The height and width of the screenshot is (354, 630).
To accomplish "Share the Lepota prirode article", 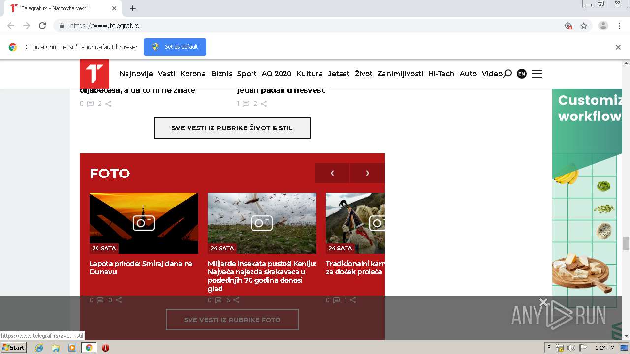I will (118, 300).
